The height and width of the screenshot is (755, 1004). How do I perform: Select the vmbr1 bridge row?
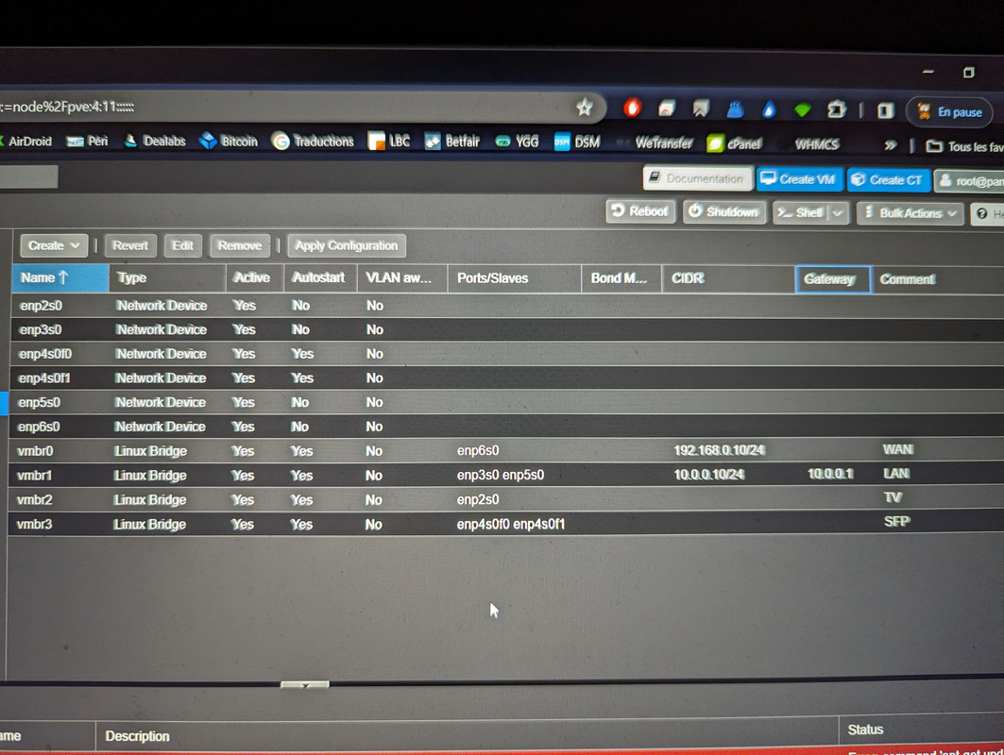click(508, 476)
